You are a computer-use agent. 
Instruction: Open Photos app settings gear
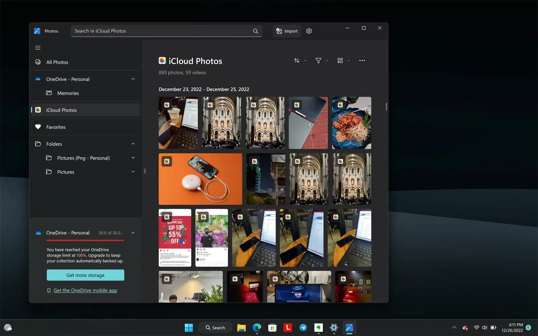click(309, 31)
